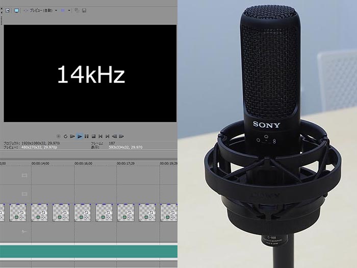The width and height of the screenshot is (357, 268).
Task: Stop playback with the square stop button
Action: point(93,136)
